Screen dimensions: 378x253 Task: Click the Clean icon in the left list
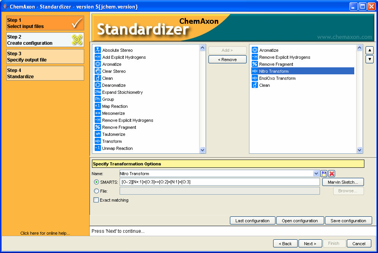[98, 78]
